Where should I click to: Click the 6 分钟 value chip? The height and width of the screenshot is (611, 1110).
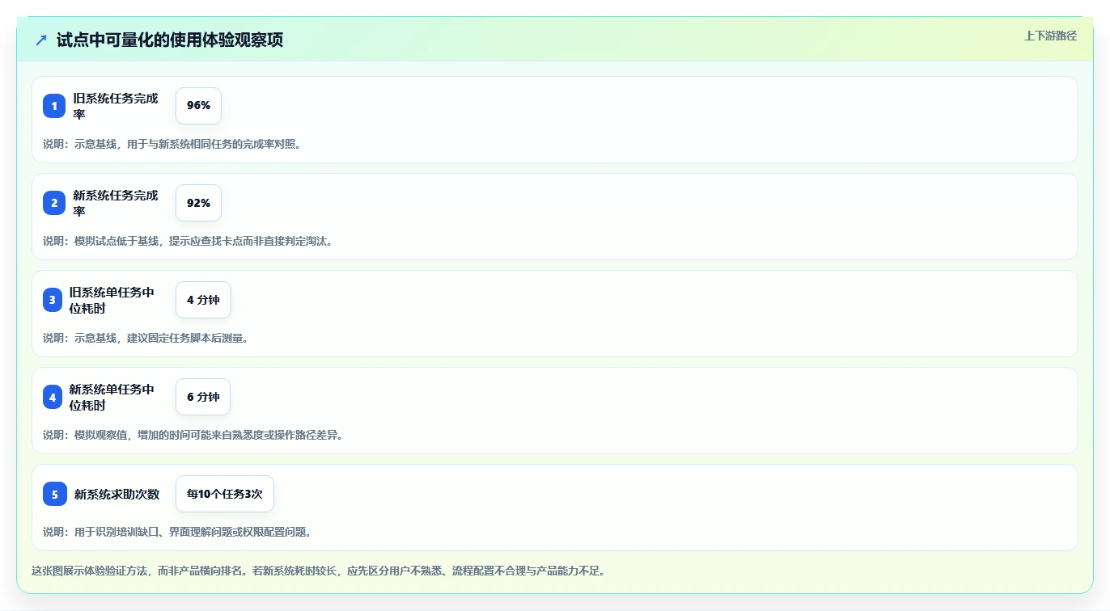point(203,397)
